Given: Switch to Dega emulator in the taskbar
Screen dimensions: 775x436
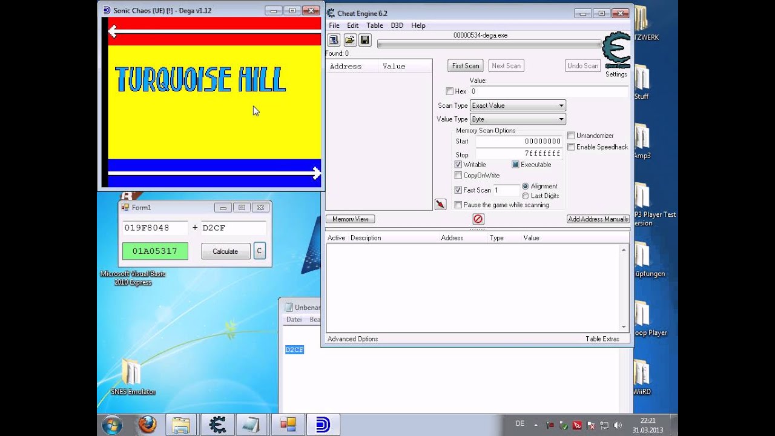Looking at the screenshot, I should (323, 425).
